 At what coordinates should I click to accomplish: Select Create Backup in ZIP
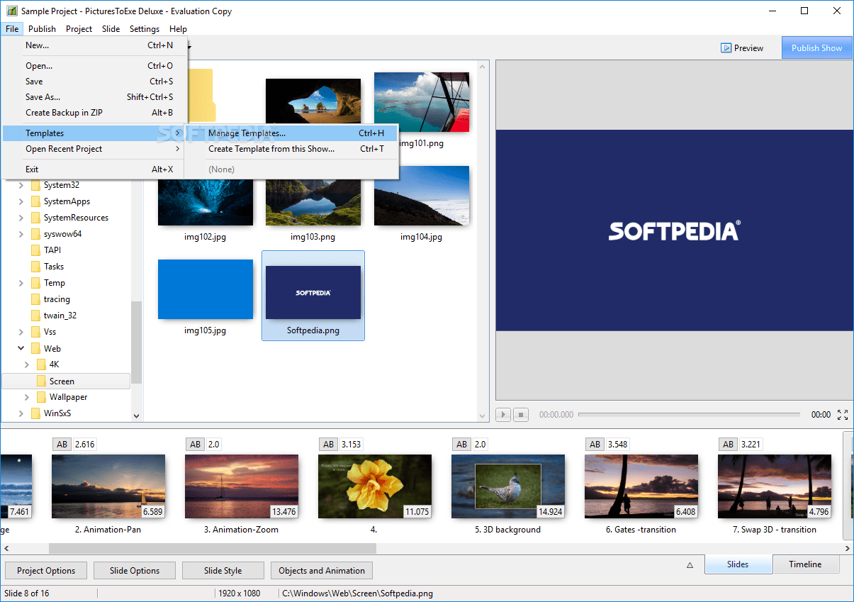point(94,113)
